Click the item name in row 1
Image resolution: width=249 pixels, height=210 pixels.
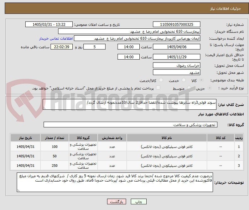click(x=167, y=147)
